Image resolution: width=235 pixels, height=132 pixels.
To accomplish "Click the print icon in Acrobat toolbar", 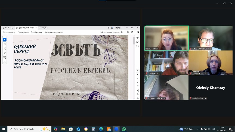I will pos(132,32).
